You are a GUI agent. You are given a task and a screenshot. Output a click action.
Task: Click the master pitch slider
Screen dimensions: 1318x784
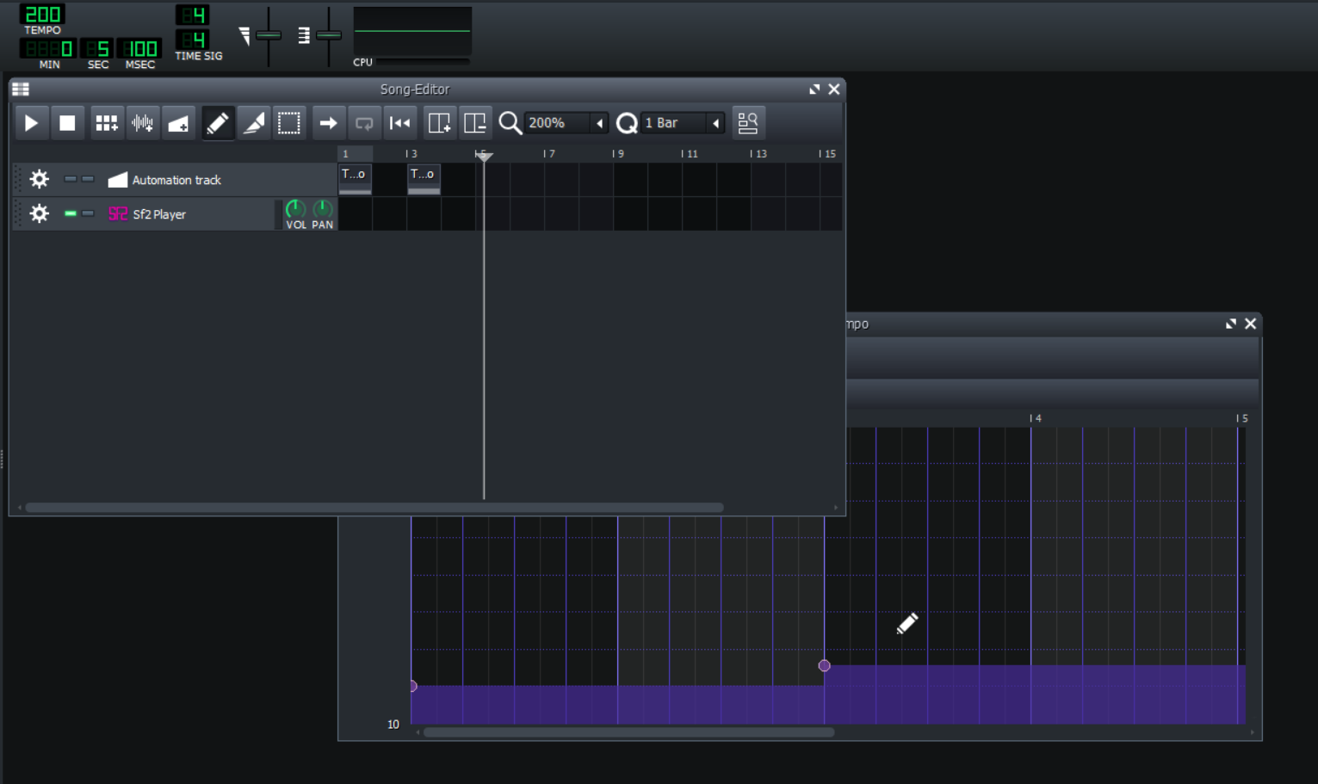(x=329, y=35)
